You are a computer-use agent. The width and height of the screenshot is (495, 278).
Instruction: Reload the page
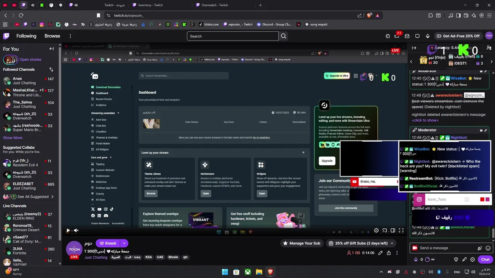point(21,15)
